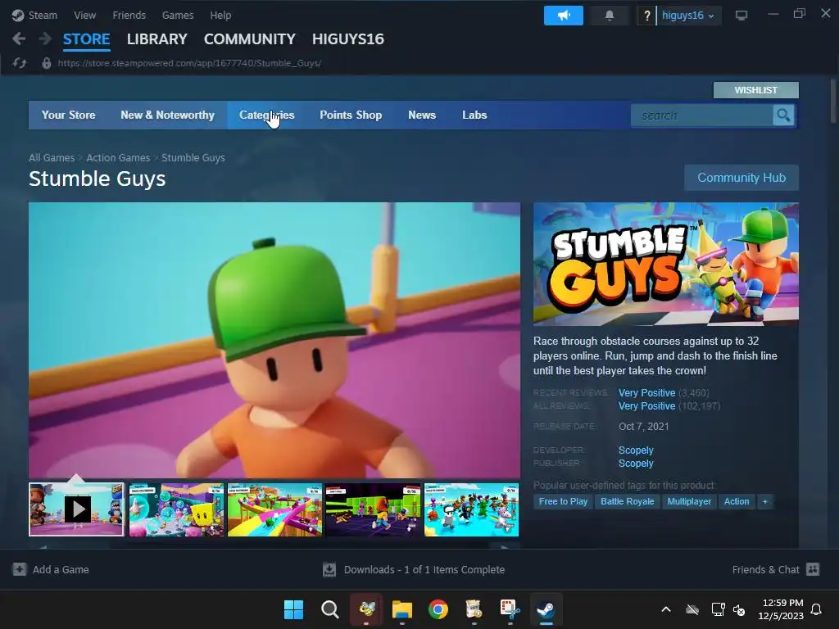Open the higuys16 account dropdown
839x629 pixels.
(x=687, y=16)
